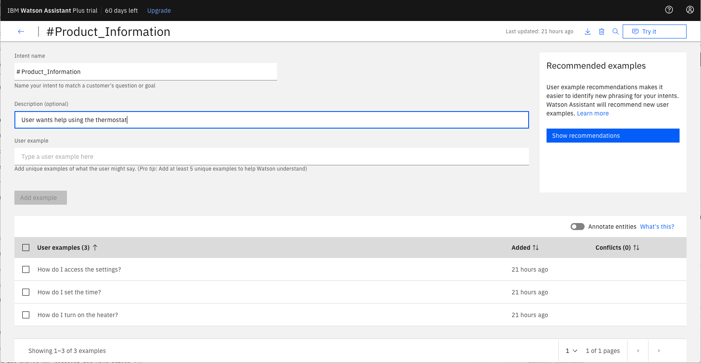Focus the Intent name field
This screenshot has height=363, width=701.
tap(146, 72)
